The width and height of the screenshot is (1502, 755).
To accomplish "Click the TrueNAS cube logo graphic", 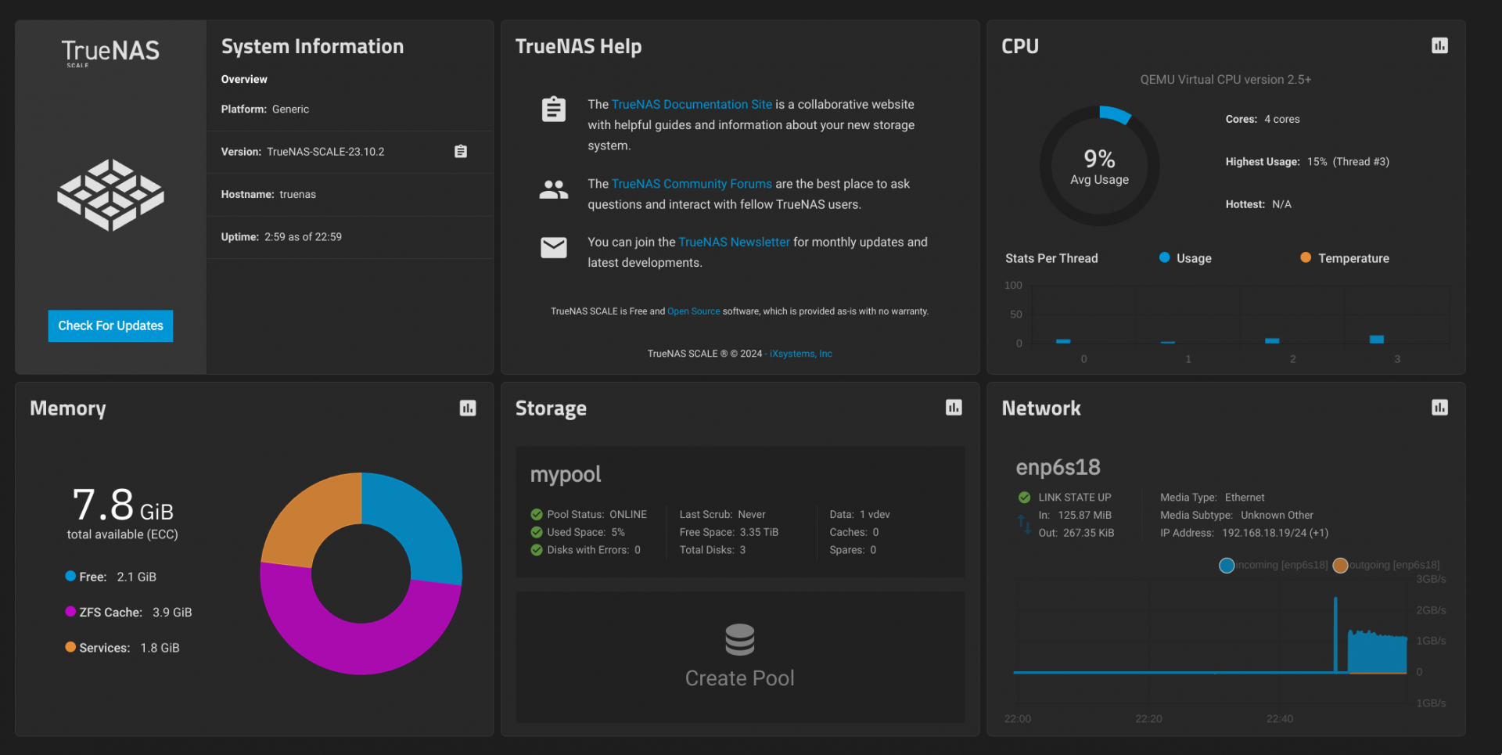I will [110, 195].
